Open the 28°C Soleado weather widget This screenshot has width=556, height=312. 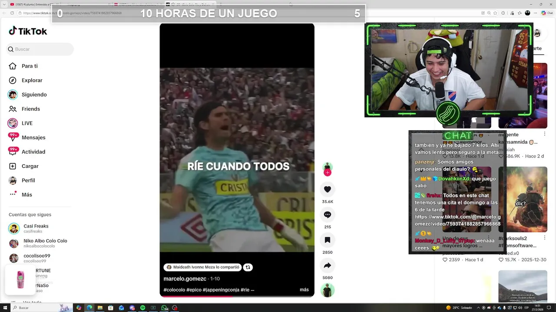click(x=459, y=308)
